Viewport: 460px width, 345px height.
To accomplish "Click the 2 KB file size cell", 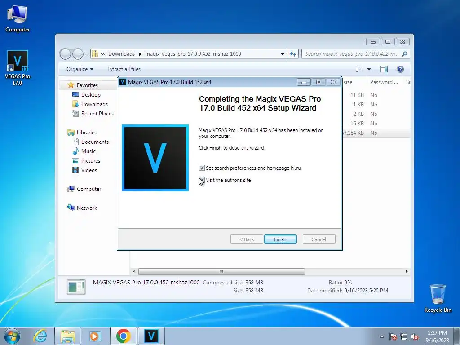I will click(358, 114).
